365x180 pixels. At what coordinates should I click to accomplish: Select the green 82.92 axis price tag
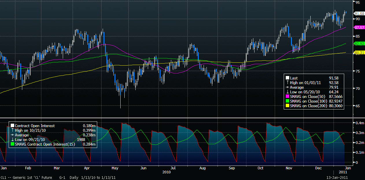359,44
